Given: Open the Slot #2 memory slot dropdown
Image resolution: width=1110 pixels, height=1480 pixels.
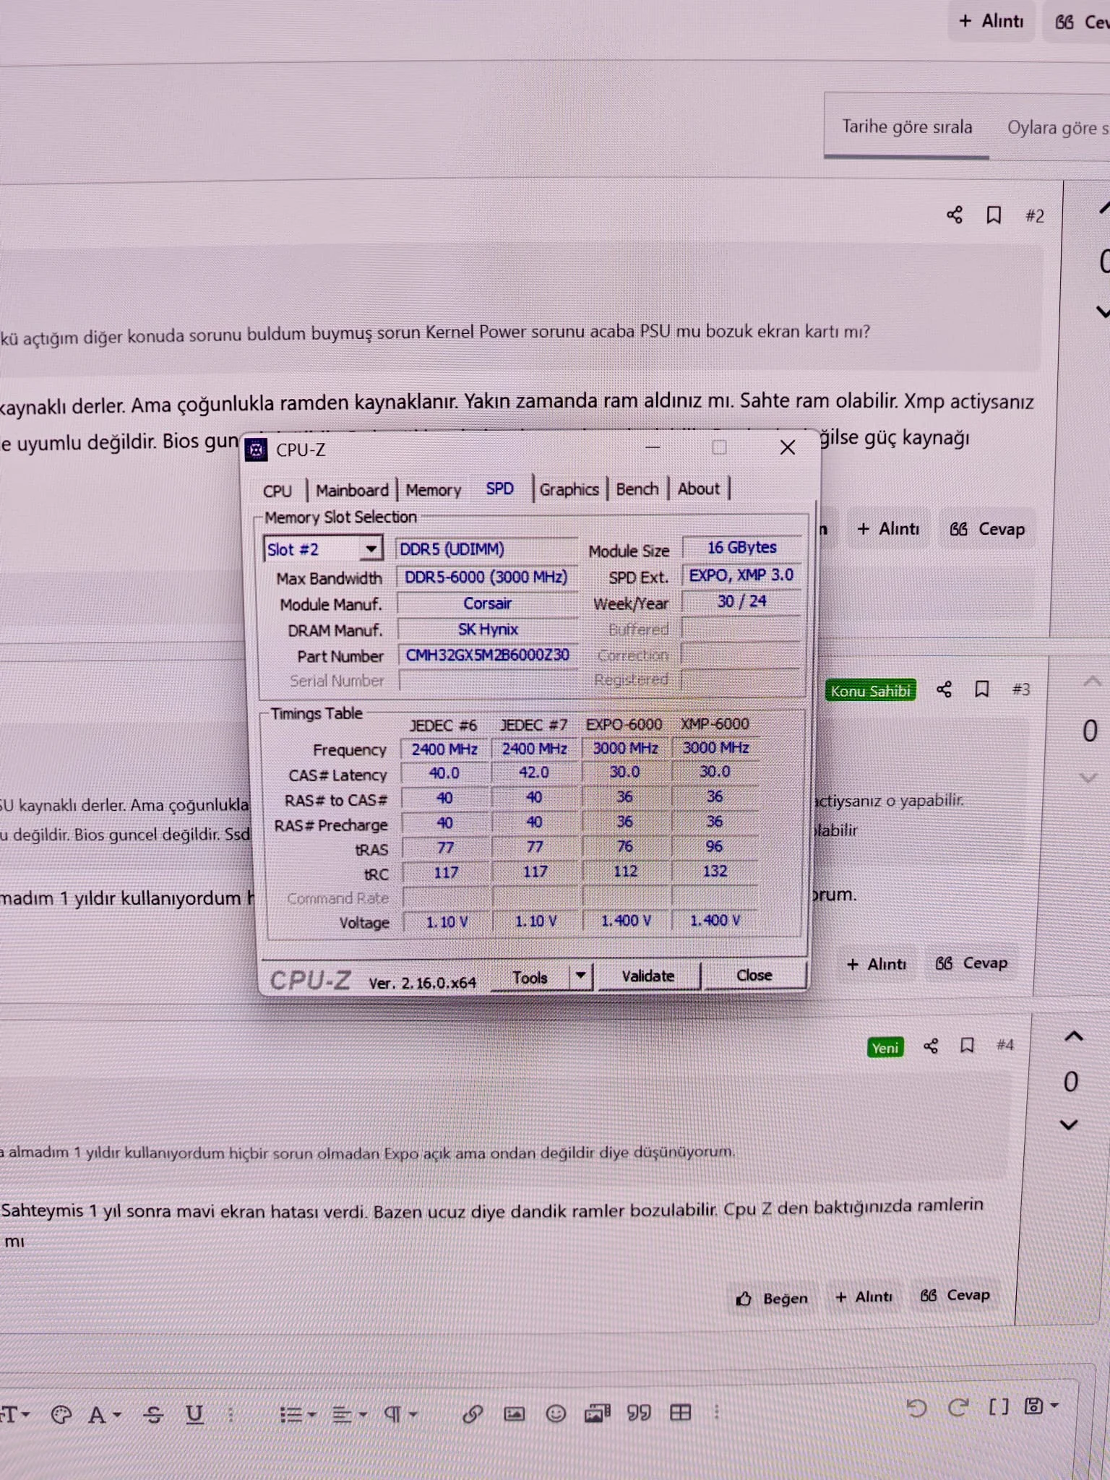Looking at the screenshot, I should pos(323,549).
